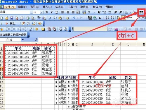Toggle align left
The height and width of the screenshot is (110, 146).
pos(63,12)
